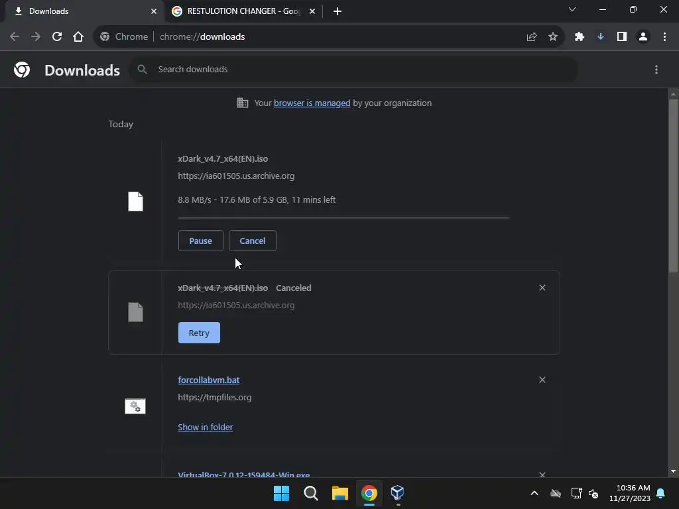Viewport: 679px width, 509px height.
Task: Click the scrollbar down arrow
Action: [x=673, y=471]
